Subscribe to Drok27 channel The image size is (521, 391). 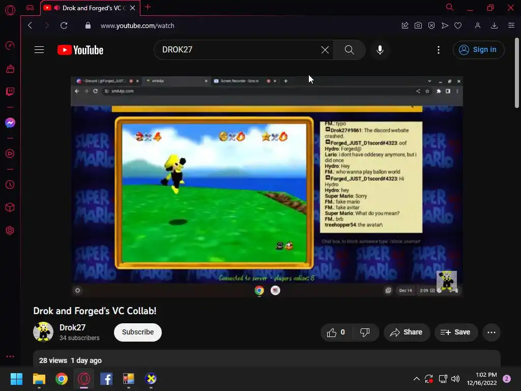(138, 332)
